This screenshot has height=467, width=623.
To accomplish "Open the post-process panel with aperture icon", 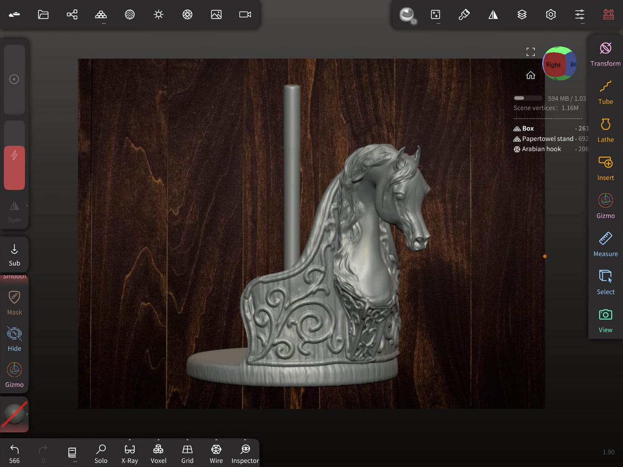I will pos(187,14).
